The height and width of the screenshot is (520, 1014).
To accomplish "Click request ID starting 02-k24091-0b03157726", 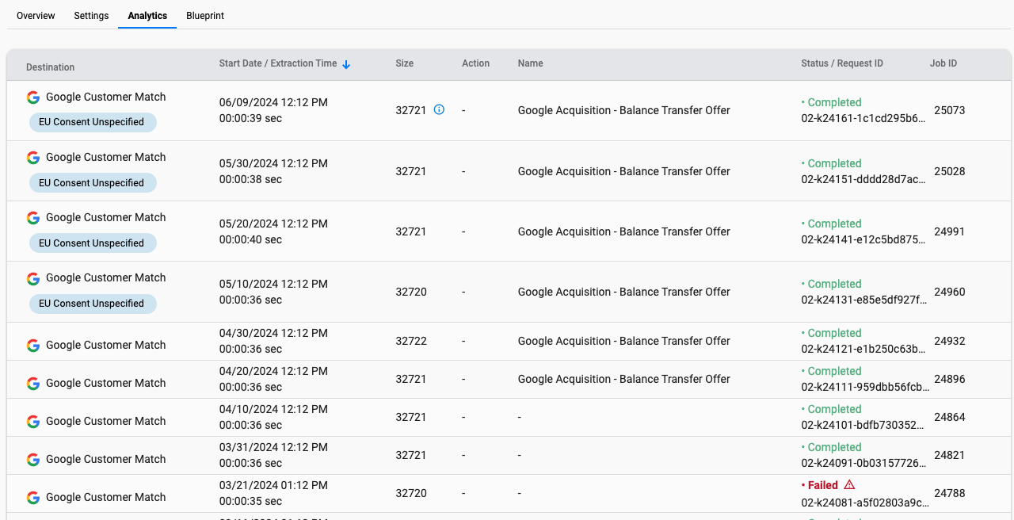I will pos(863,463).
